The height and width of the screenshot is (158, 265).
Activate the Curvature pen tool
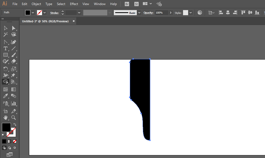14,42
